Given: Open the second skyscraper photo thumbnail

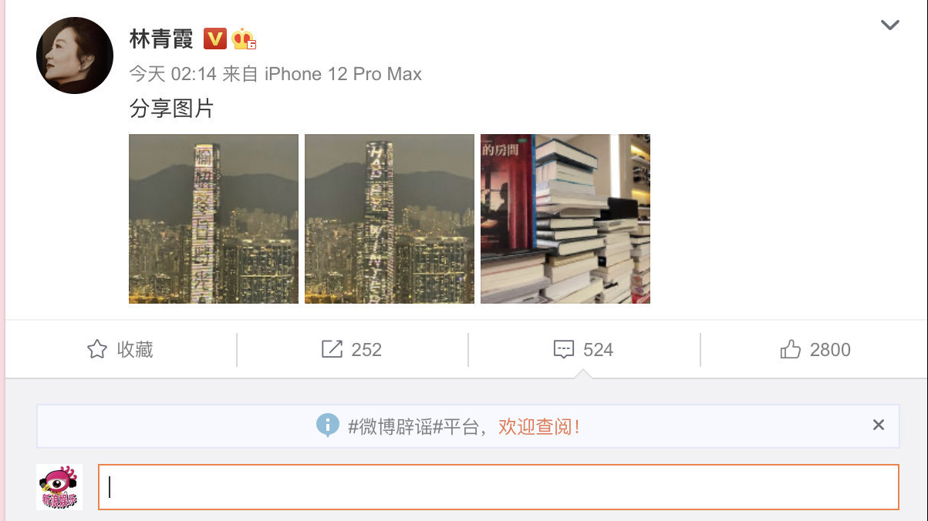Looking at the screenshot, I should [x=390, y=219].
